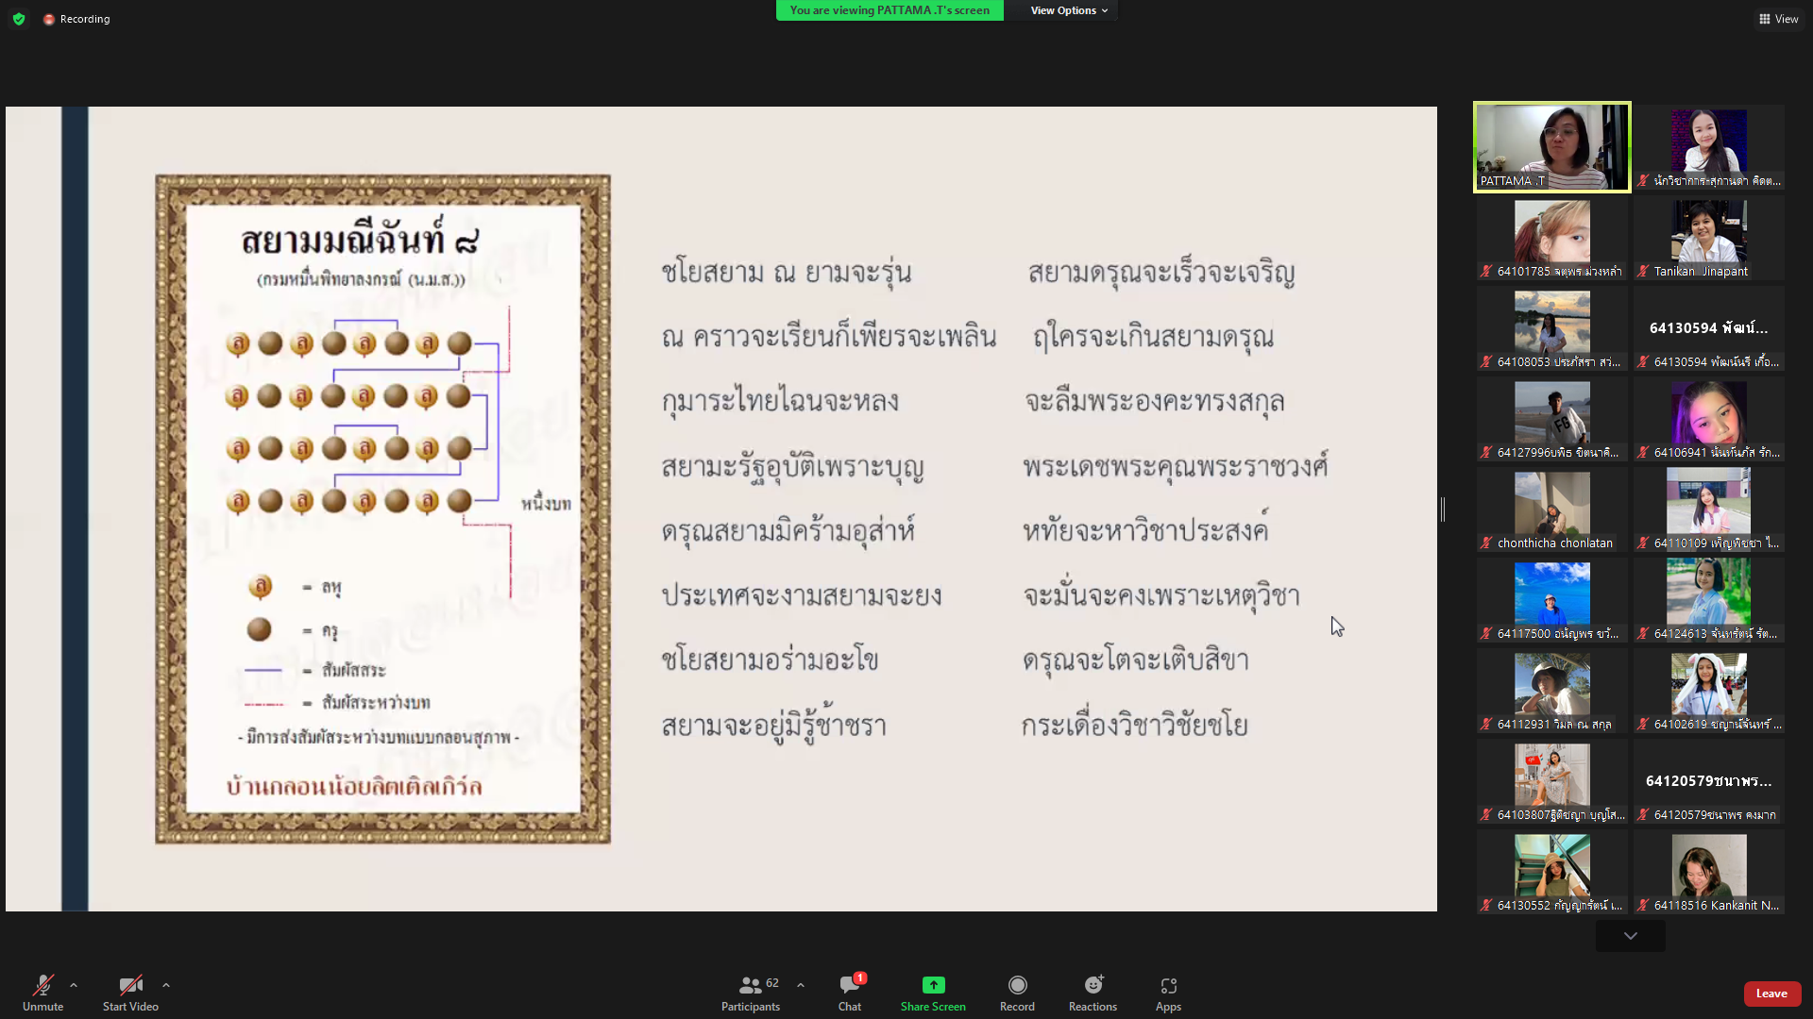The height and width of the screenshot is (1019, 1813).
Task: Open the Reactions menu
Action: (x=1093, y=985)
